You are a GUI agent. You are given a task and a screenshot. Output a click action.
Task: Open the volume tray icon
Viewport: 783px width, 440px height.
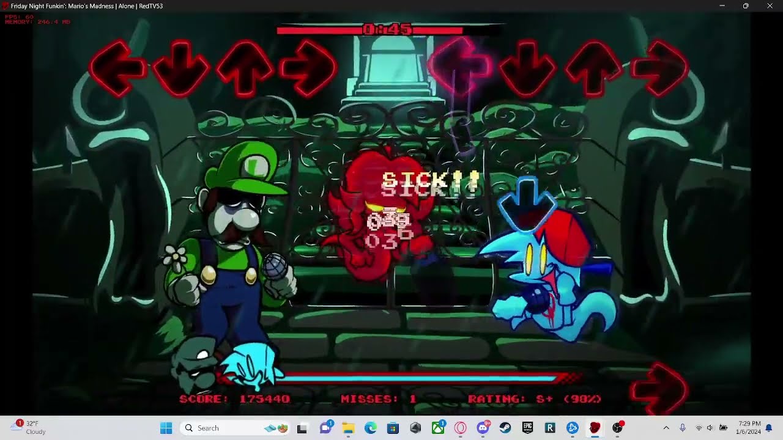pos(710,428)
